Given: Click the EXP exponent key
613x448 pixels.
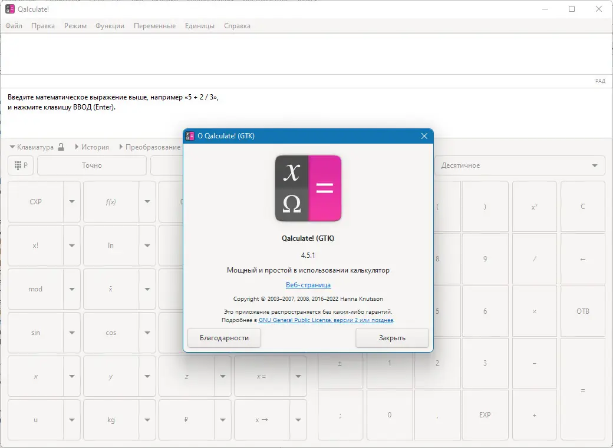Looking at the screenshot, I should [485, 415].
